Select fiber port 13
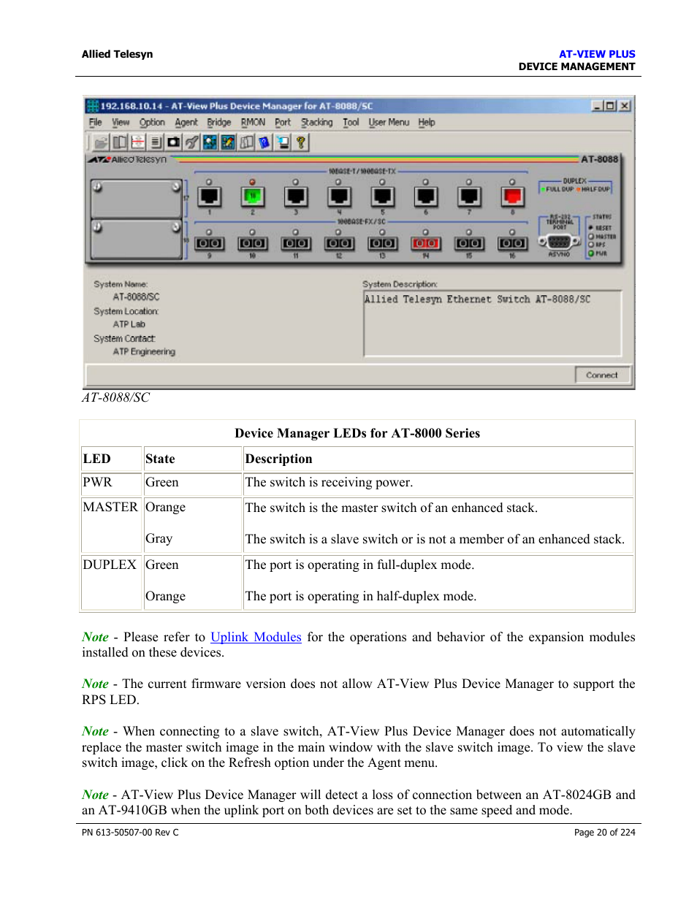Viewport: 697px width, 902px height. (x=383, y=243)
